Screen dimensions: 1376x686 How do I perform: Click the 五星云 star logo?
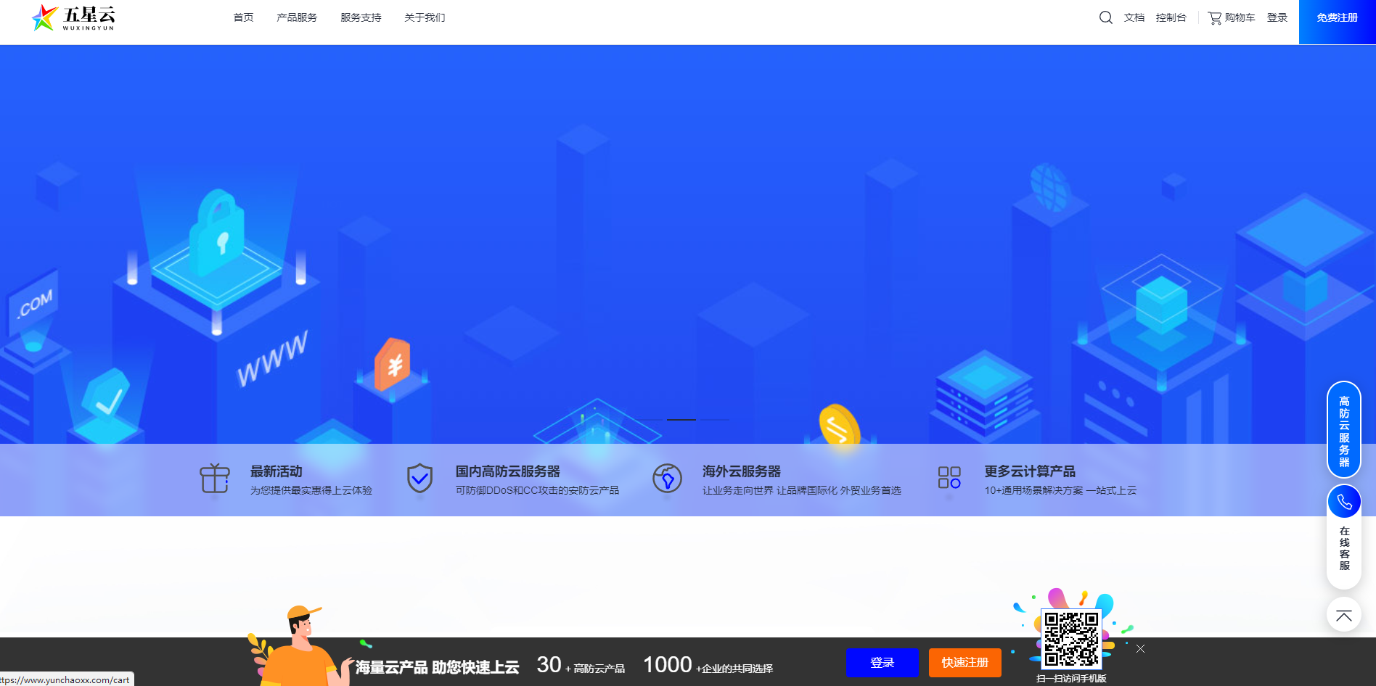(44, 18)
